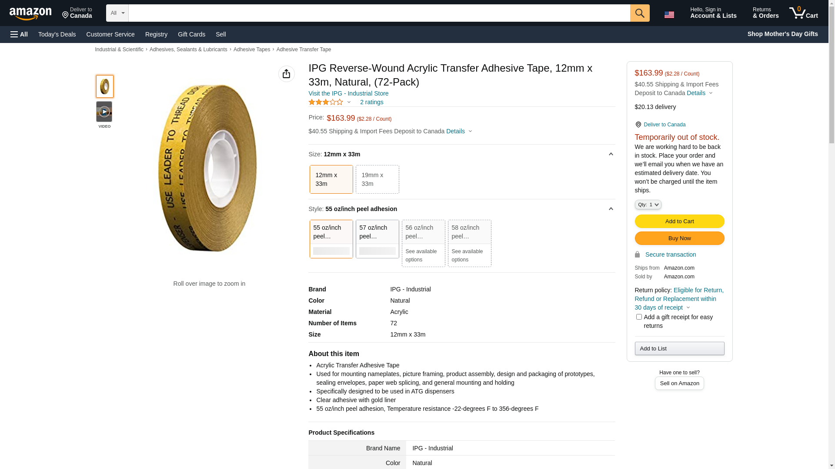Screen dimensions: 835x469
Task: Check the gift receipt checkbox
Action: [639, 317]
